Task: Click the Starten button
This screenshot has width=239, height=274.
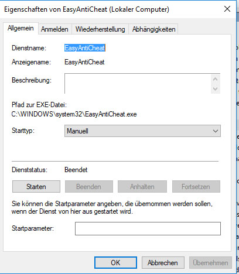Action: (36, 187)
